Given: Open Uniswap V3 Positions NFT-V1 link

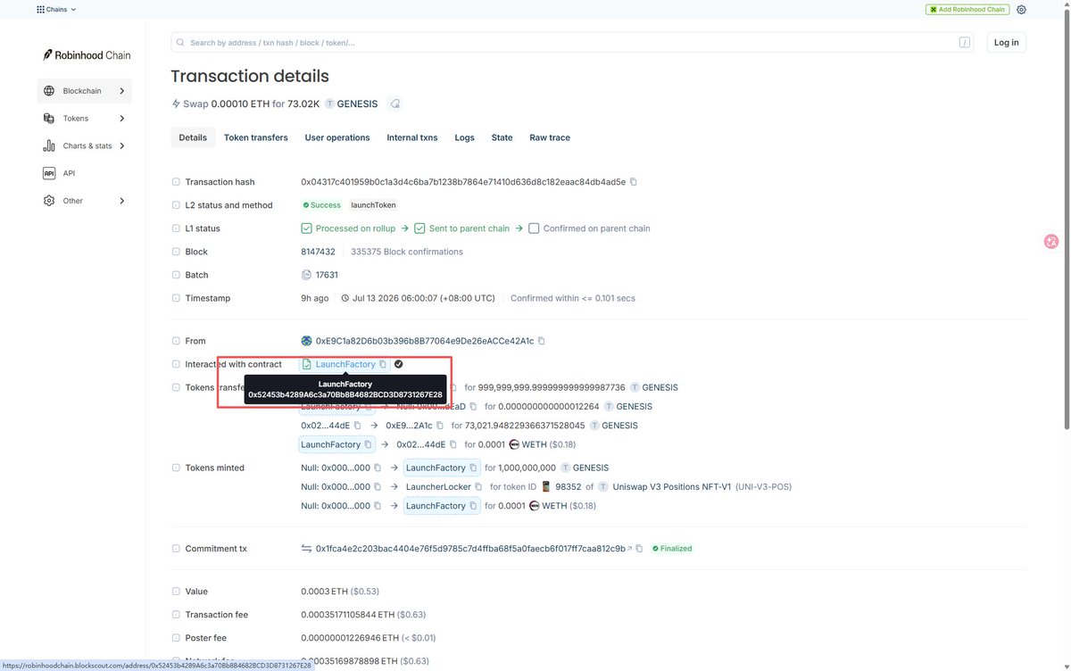Looking at the screenshot, I should click(x=672, y=487).
